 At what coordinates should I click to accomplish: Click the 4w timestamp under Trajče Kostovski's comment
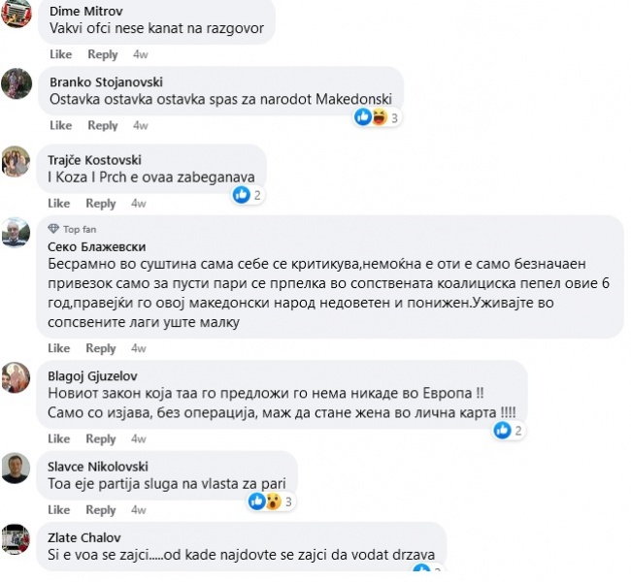(138, 204)
